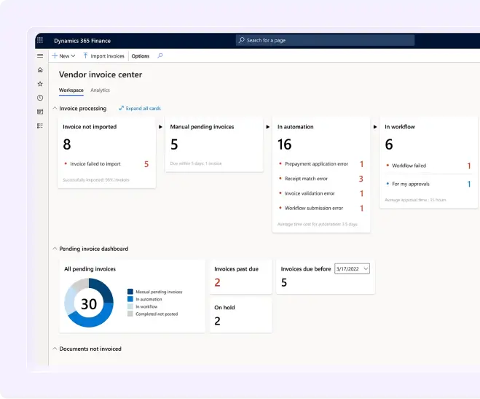480x399 pixels.
Task: Click Import invoices button
Action: (x=103, y=56)
